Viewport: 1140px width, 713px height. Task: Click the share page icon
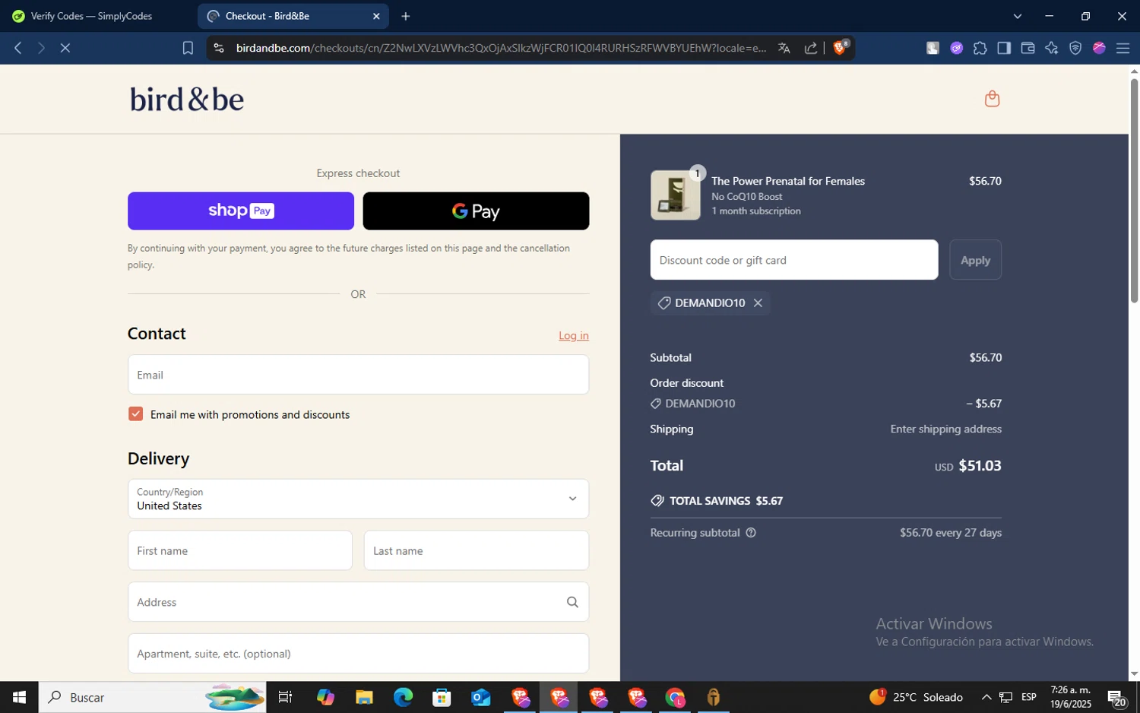click(x=811, y=48)
